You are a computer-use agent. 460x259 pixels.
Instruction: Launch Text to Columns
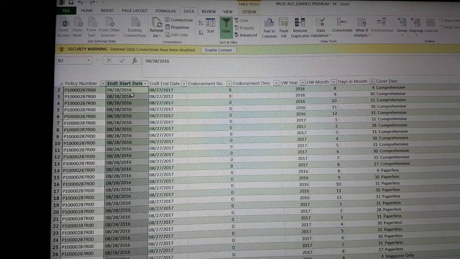[269, 28]
